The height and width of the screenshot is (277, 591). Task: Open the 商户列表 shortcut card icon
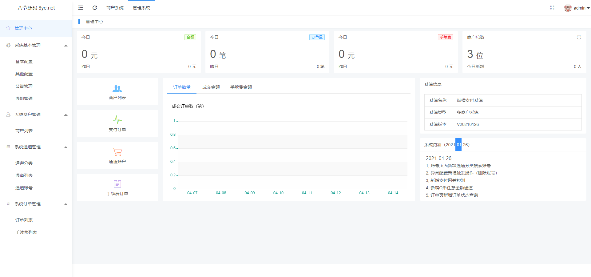(117, 89)
